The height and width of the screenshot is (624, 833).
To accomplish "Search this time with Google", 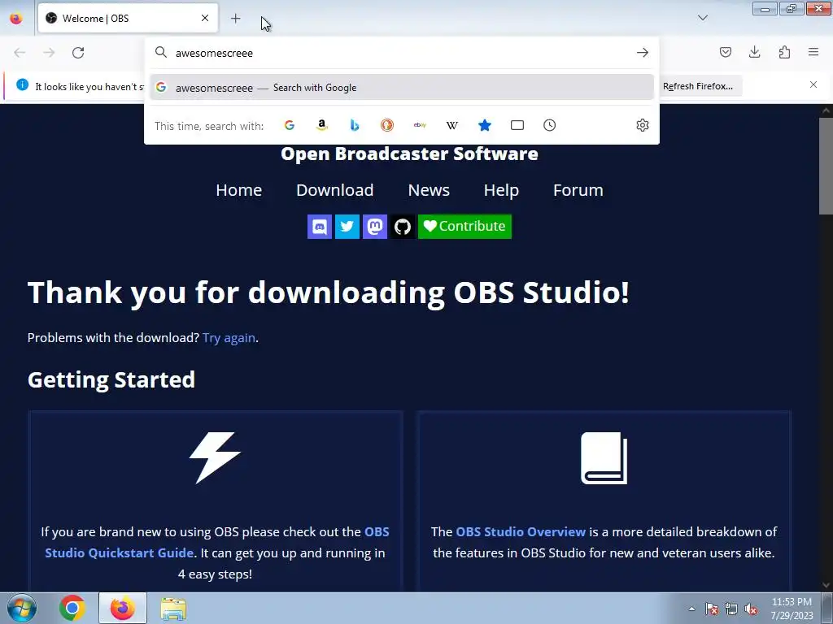I will tap(290, 125).
